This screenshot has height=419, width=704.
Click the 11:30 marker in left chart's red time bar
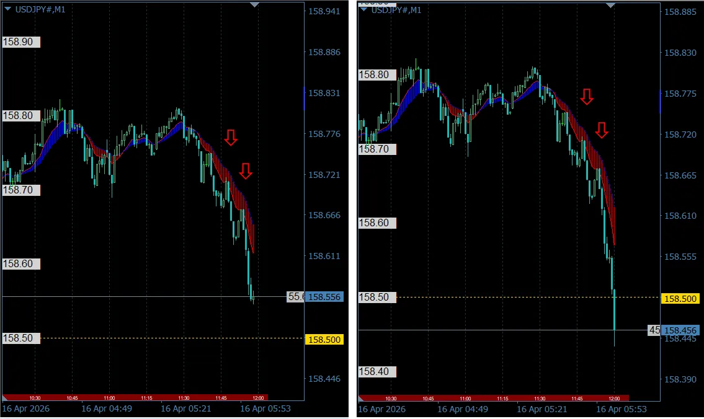(x=184, y=398)
